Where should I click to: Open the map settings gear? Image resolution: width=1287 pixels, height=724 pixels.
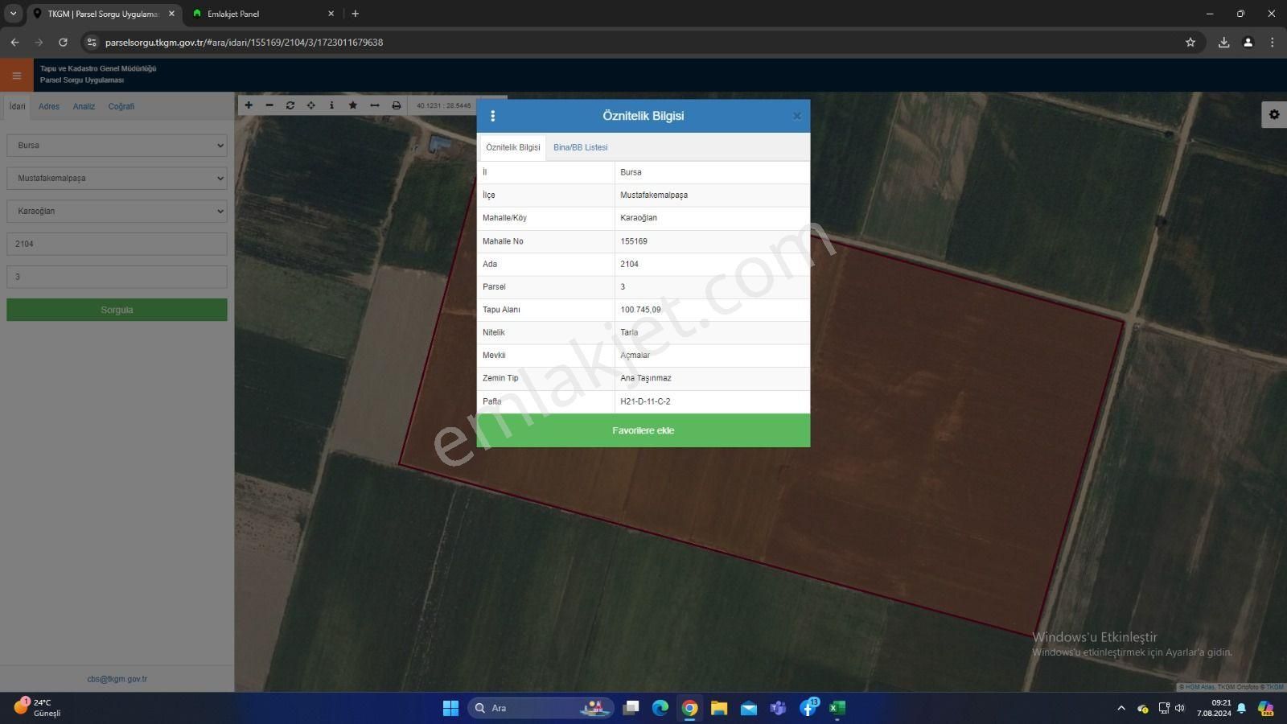(x=1274, y=114)
